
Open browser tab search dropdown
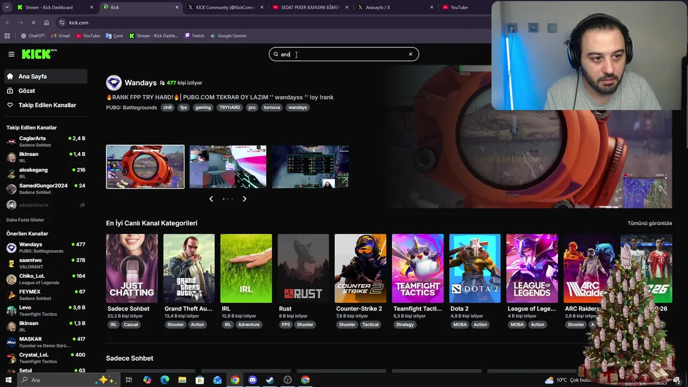pos(7,8)
